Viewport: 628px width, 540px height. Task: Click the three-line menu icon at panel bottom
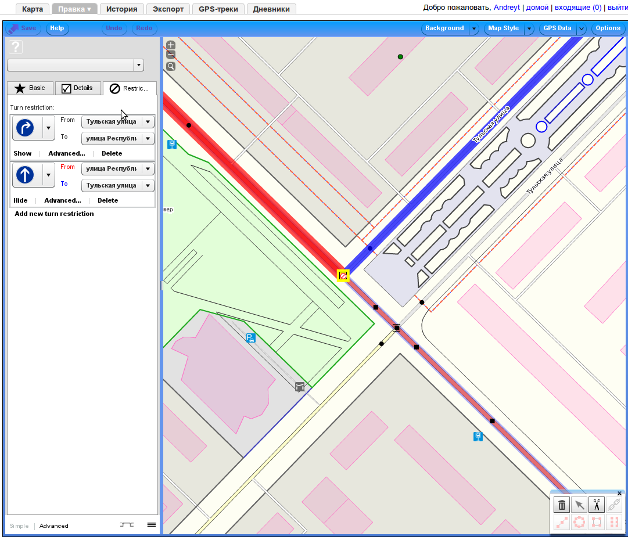click(152, 525)
